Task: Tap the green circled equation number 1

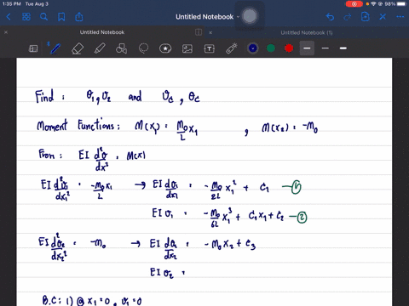Action: click(296, 187)
